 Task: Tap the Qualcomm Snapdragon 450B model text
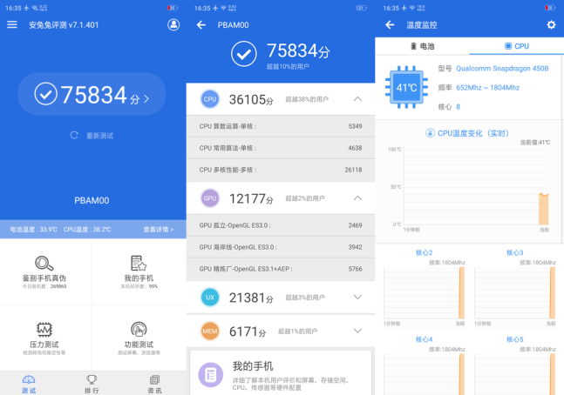tap(502, 68)
